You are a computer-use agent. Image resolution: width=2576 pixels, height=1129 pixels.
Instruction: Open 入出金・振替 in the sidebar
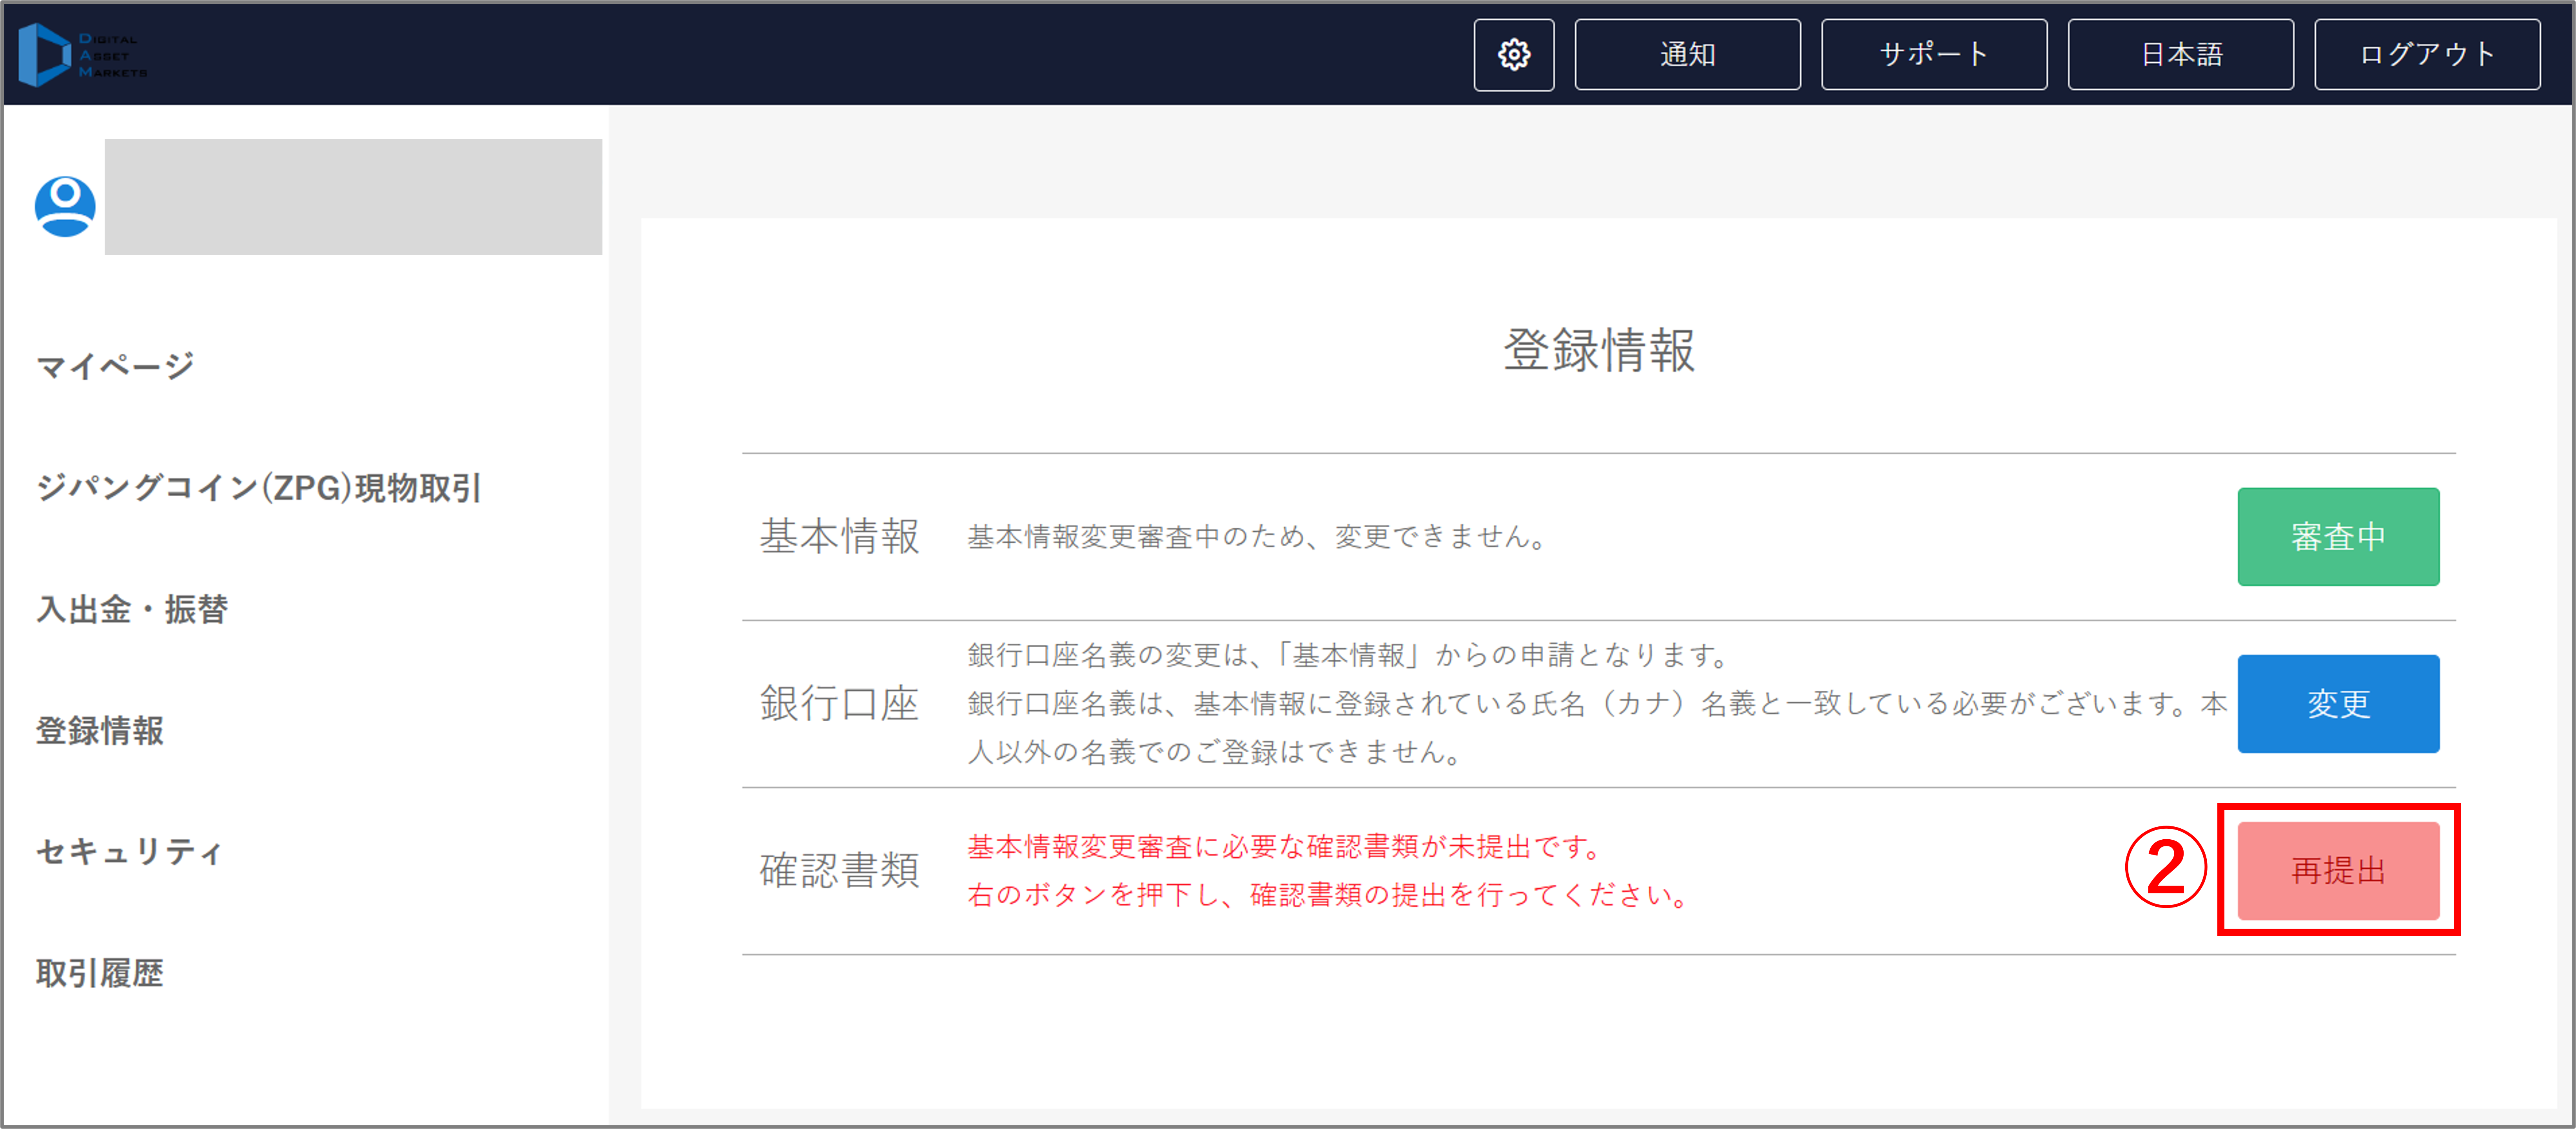click(x=132, y=609)
